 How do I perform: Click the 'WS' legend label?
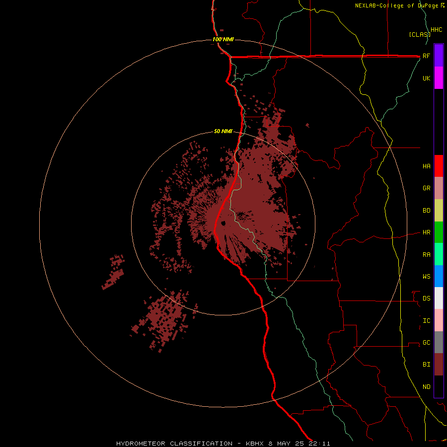click(426, 277)
